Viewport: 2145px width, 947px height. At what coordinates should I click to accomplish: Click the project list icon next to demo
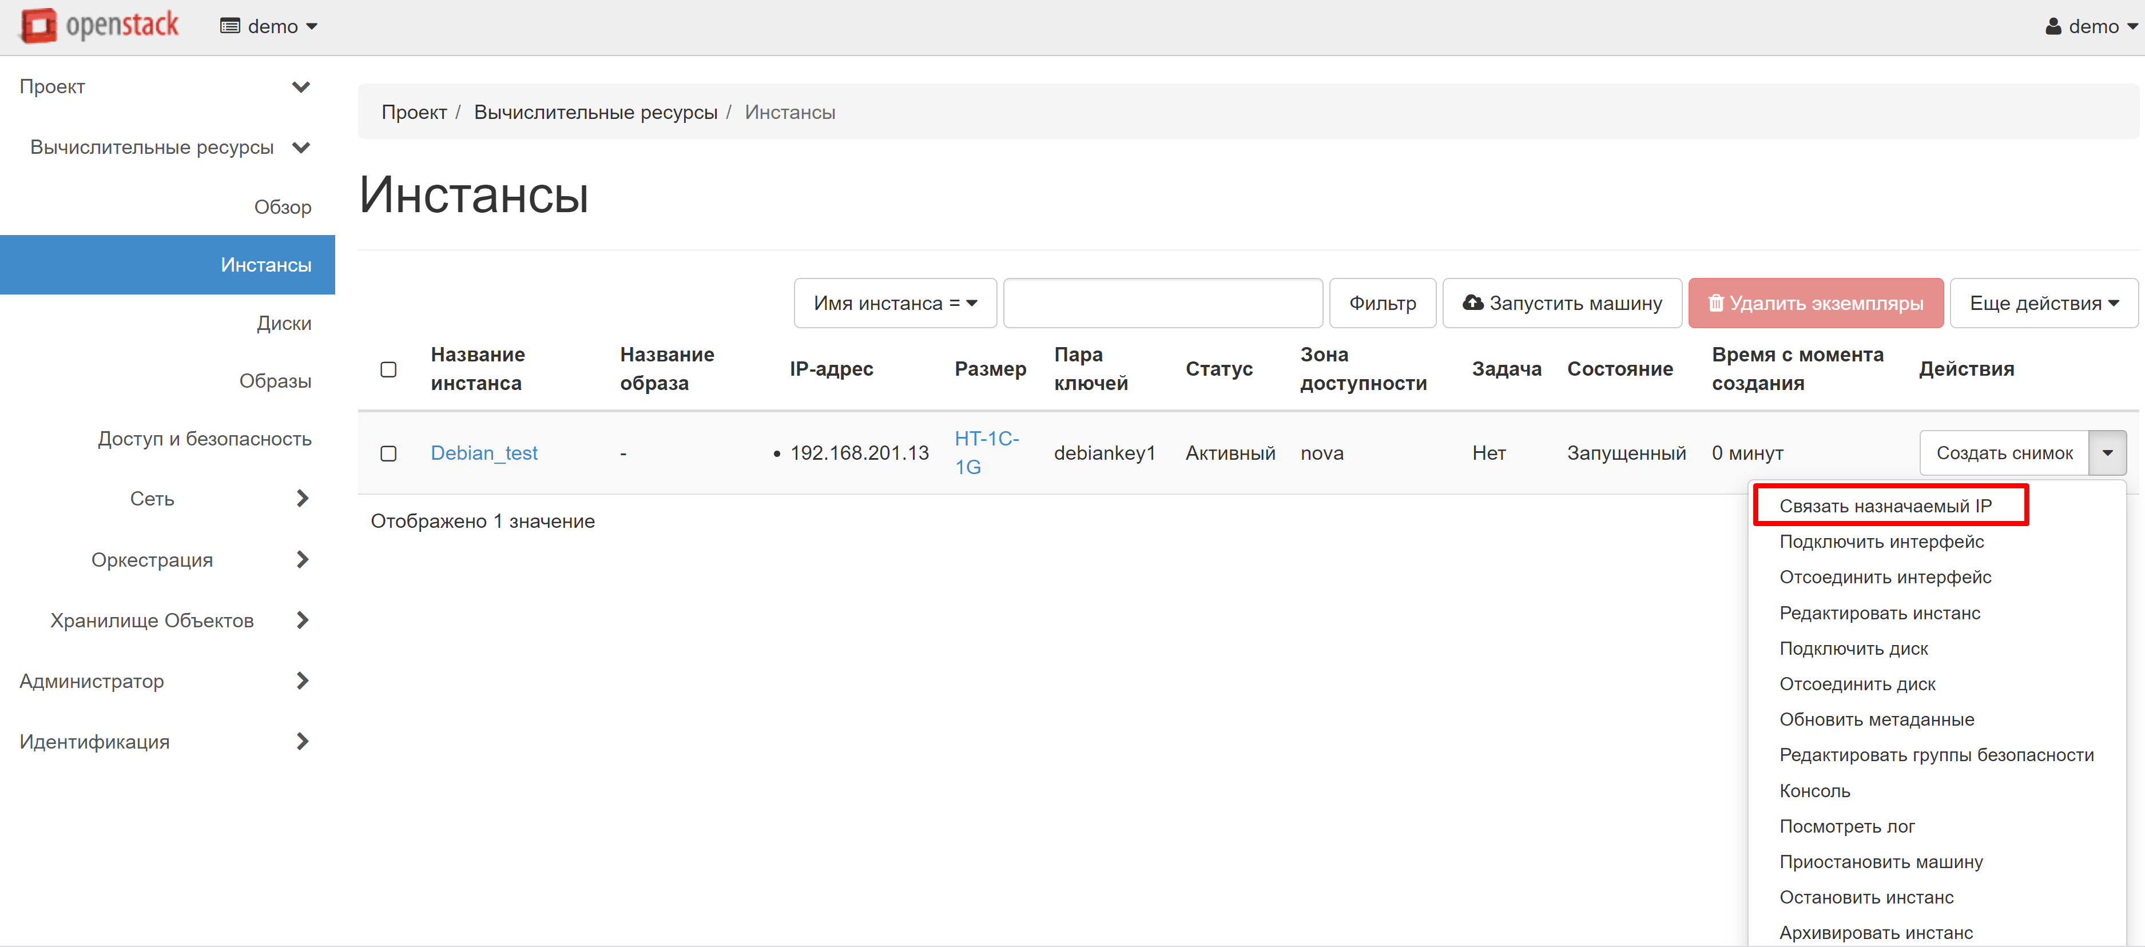(230, 27)
